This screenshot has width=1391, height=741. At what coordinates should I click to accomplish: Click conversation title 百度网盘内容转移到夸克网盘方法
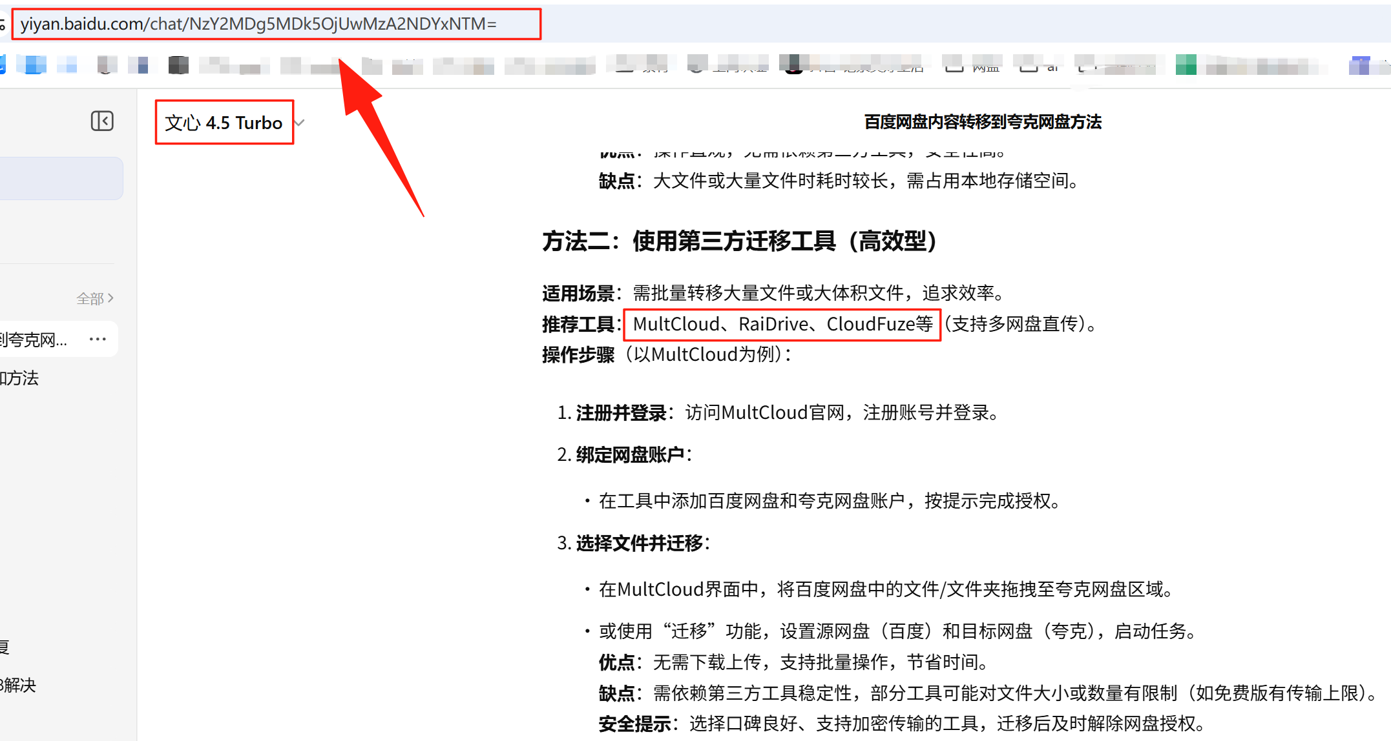pyautogui.click(x=982, y=122)
